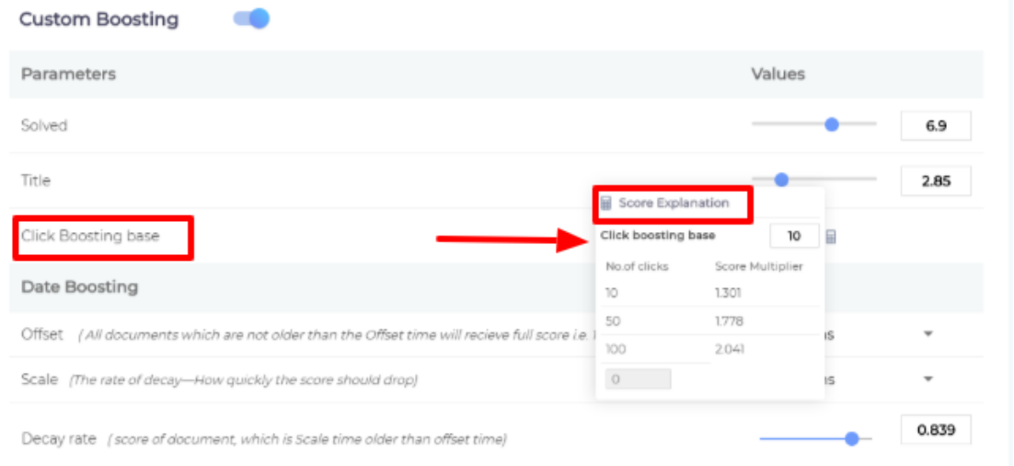Click the Score Explanation popup title
Image resolution: width=1014 pixels, height=466 pixels.
674,203
